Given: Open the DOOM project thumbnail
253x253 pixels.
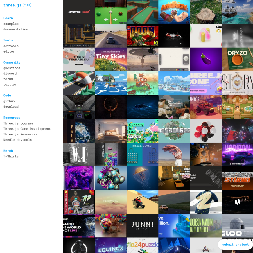Looking at the screenshot, I should (x=142, y=35).
